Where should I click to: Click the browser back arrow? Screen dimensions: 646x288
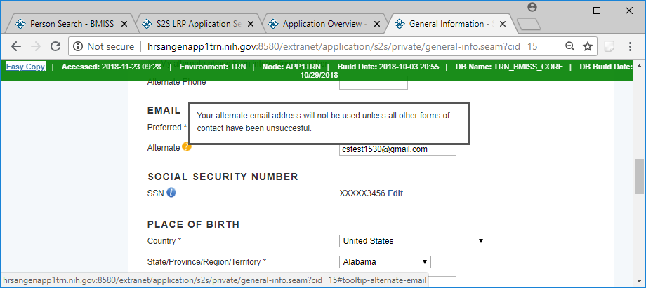pyautogui.click(x=15, y=46)
